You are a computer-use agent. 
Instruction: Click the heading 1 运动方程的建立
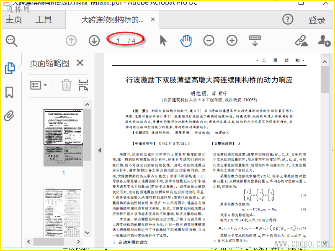(130, 243)
